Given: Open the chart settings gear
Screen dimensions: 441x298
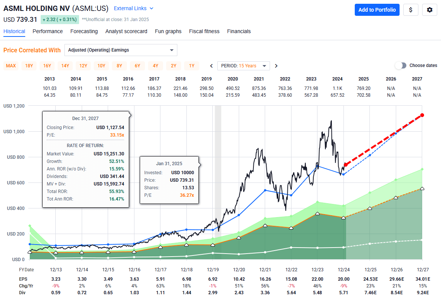Looking at the screenshot, I should (x=429, y=10).
